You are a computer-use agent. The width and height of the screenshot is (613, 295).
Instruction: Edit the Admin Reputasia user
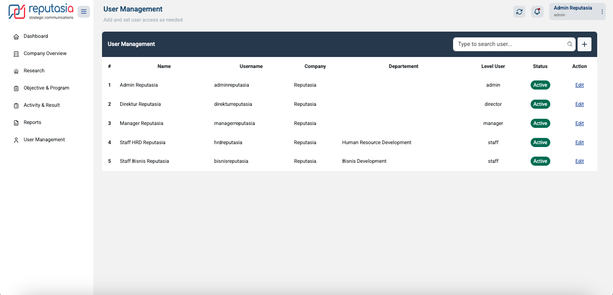[x=579, y=85]
